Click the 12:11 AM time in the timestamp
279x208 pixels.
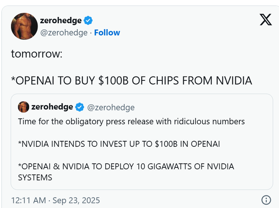tap(26, 200)
